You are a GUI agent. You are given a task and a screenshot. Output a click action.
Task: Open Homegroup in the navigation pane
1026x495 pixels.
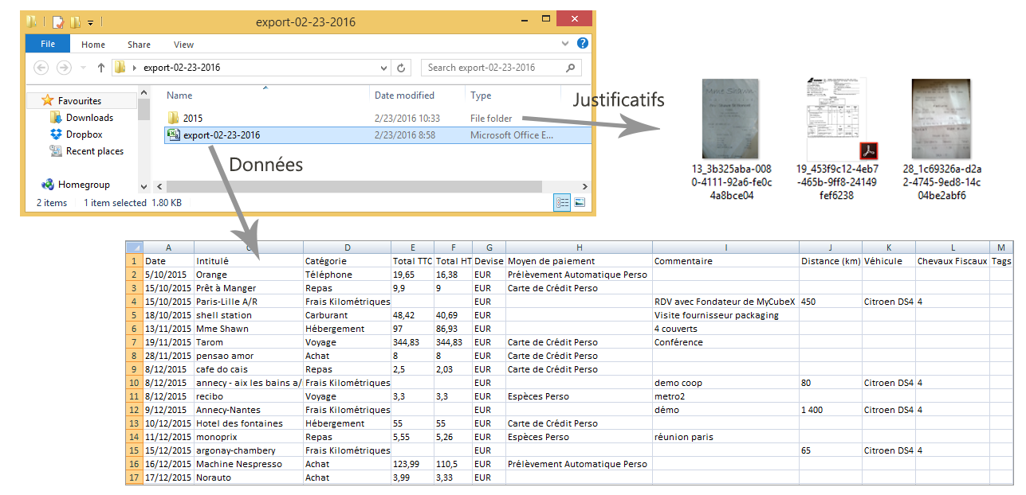pos(84,185)
